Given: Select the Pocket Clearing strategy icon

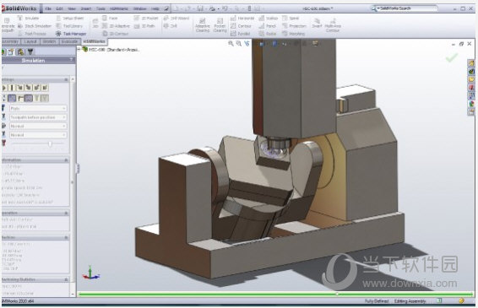Looking at the screenshot, I should (220, 24).
